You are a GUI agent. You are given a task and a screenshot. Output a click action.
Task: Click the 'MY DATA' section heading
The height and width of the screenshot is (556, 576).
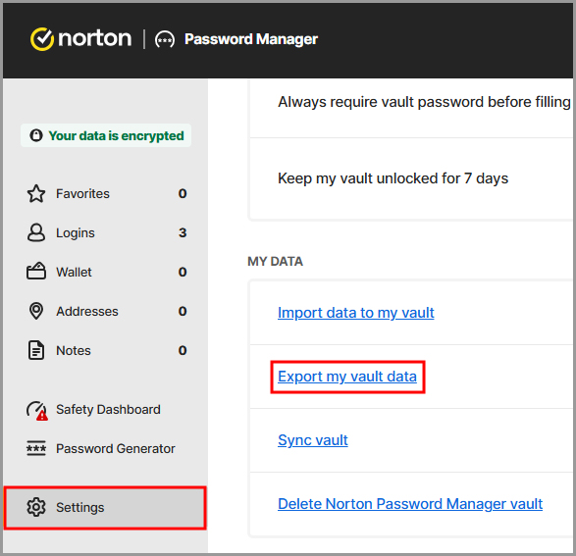coord(275,261)
